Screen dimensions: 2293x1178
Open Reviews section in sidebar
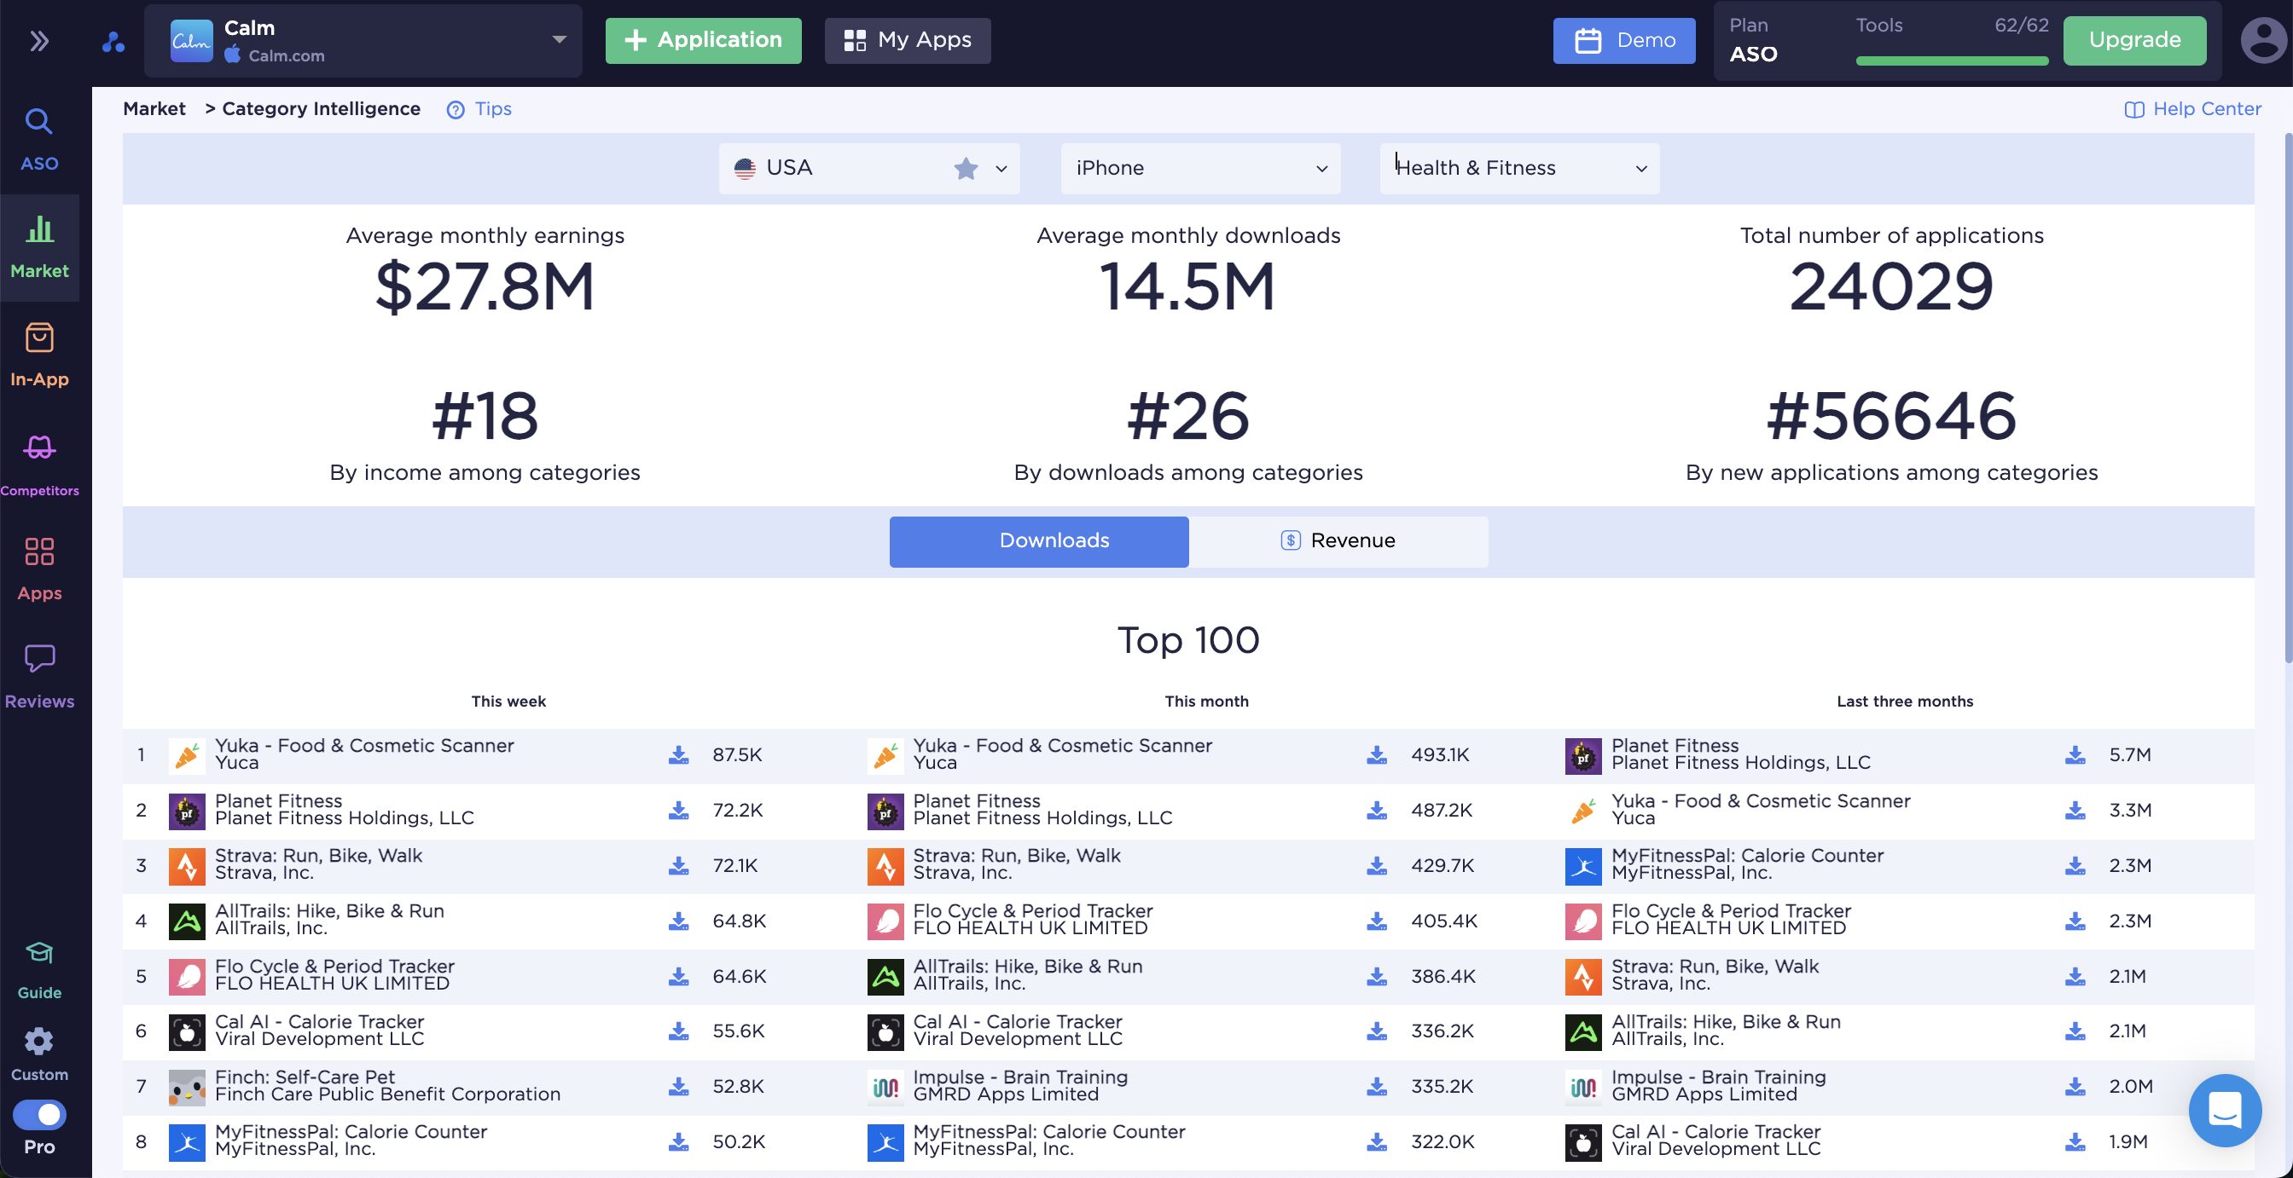(x=39, y=678)
